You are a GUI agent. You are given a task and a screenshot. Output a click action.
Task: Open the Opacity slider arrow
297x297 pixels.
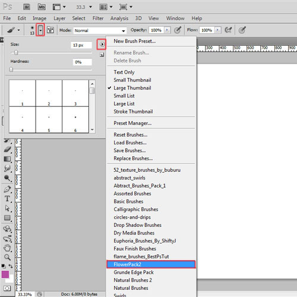click(168, 30)
